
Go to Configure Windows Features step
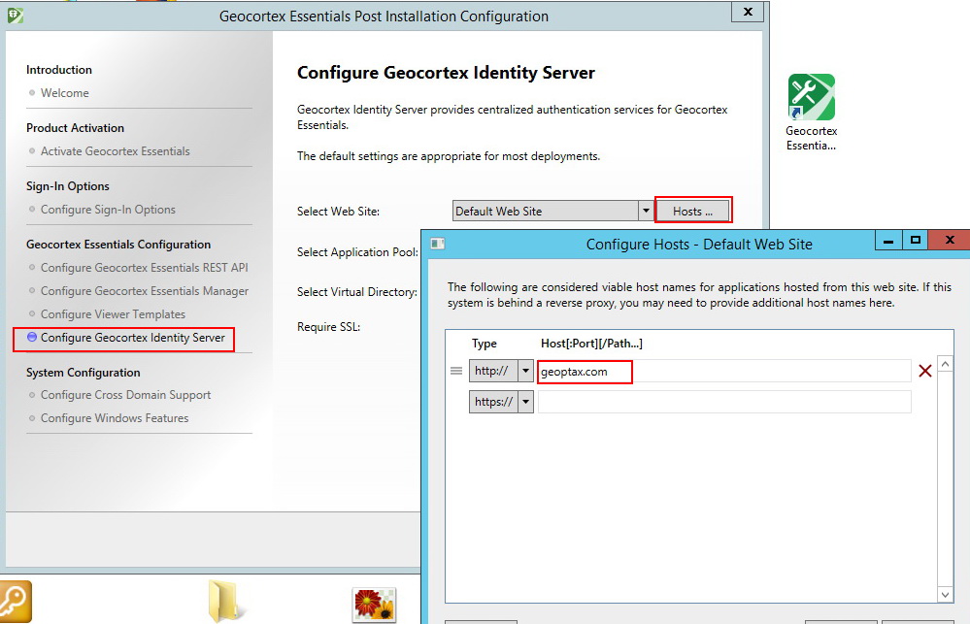pyautogui.click(x=115, y=418)
